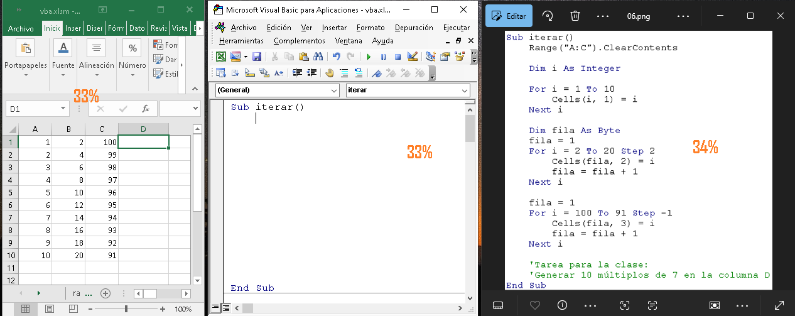Click the Undo arrow in VBA toolbar
The image size is (795, 316).
click(337, 57)
